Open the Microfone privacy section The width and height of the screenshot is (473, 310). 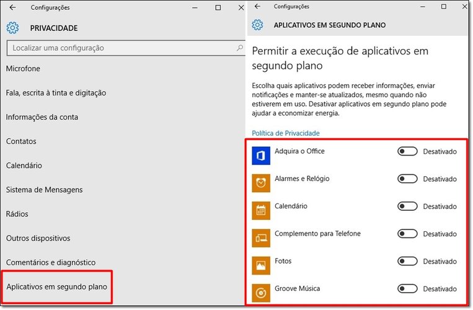tap(23, 68)
